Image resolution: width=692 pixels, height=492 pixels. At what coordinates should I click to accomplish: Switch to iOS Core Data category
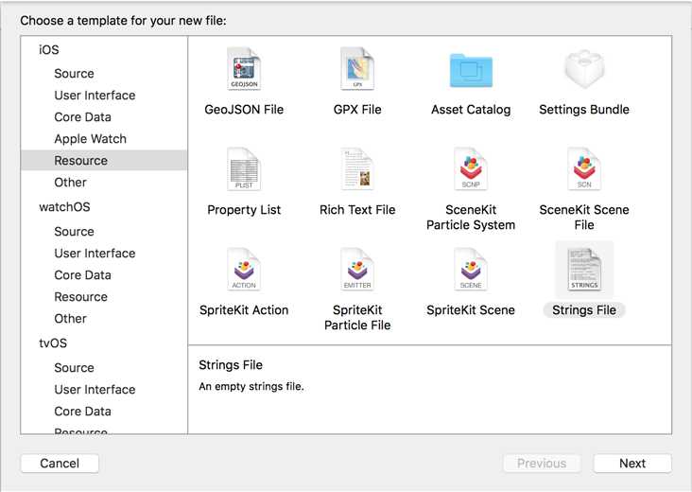point(82,117)
